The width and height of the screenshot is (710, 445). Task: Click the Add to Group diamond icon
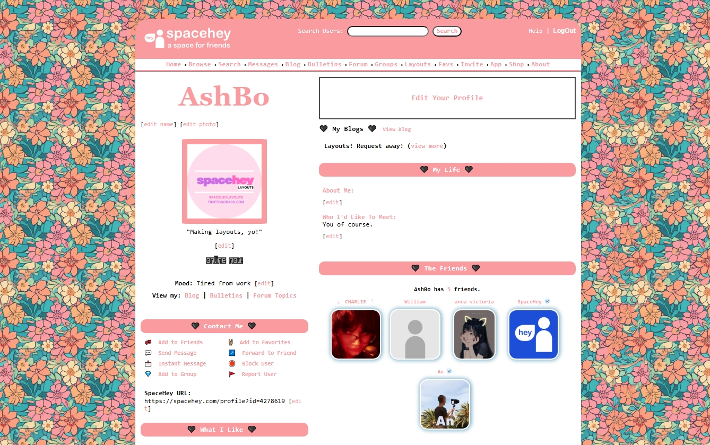pyautogui.click(x=148, y=374)
